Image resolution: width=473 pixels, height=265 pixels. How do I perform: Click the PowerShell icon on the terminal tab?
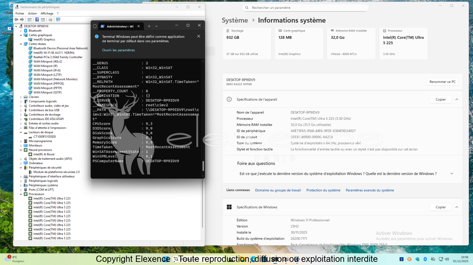[102, 26]
